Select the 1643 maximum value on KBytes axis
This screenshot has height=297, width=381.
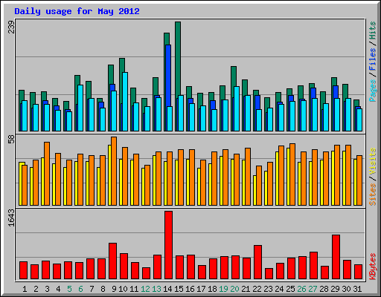[x=11, y=218]
